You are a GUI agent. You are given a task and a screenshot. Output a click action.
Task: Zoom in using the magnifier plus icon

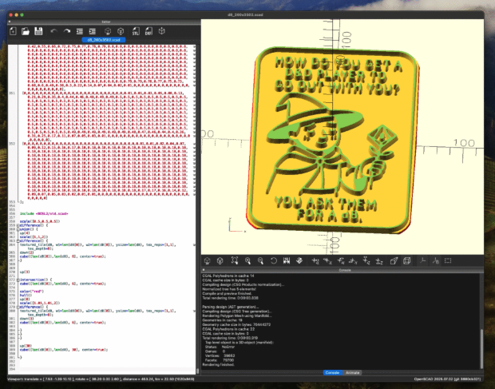[x=247, y=260]
